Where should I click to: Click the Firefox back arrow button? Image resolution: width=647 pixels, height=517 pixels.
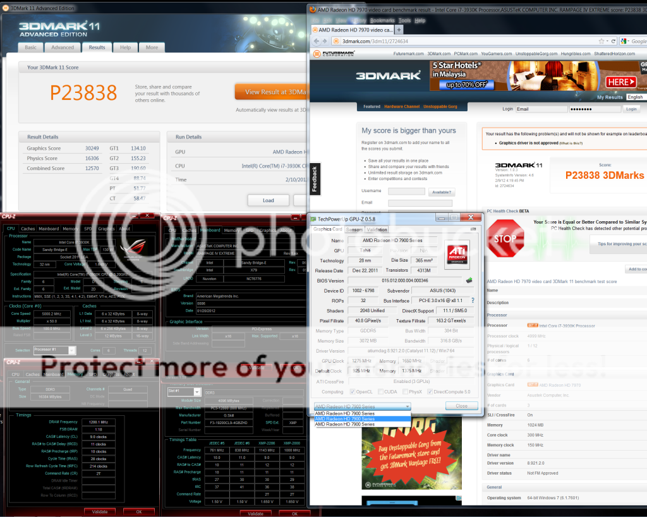[x=317, y=41]
